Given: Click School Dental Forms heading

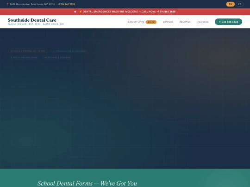Looking at the screenshot, I should [87, 183].
